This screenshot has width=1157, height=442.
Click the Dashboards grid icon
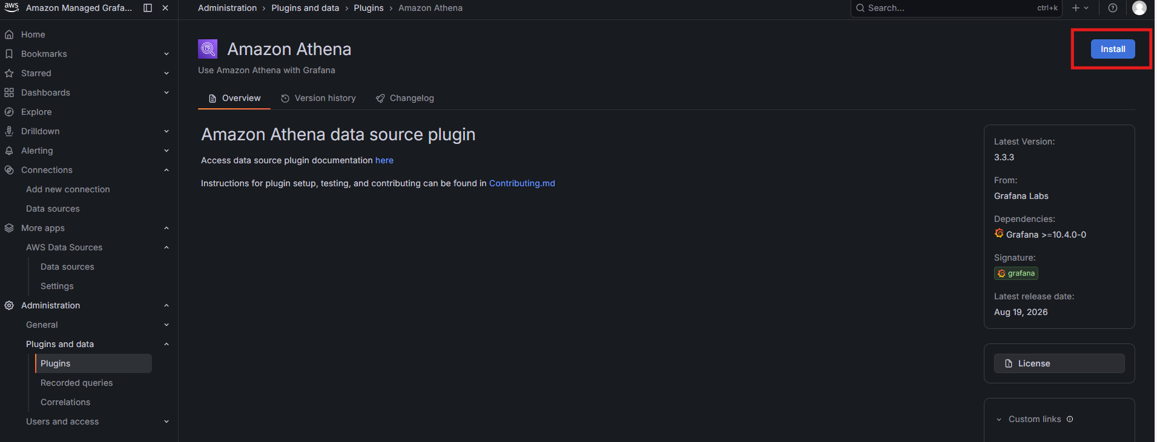click(9, 93)
